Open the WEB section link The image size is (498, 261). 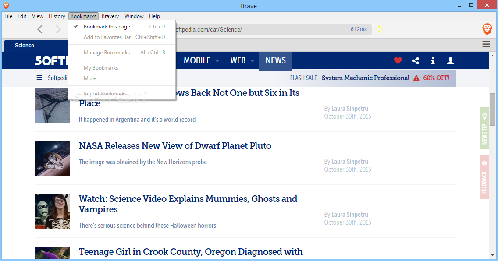238,60
